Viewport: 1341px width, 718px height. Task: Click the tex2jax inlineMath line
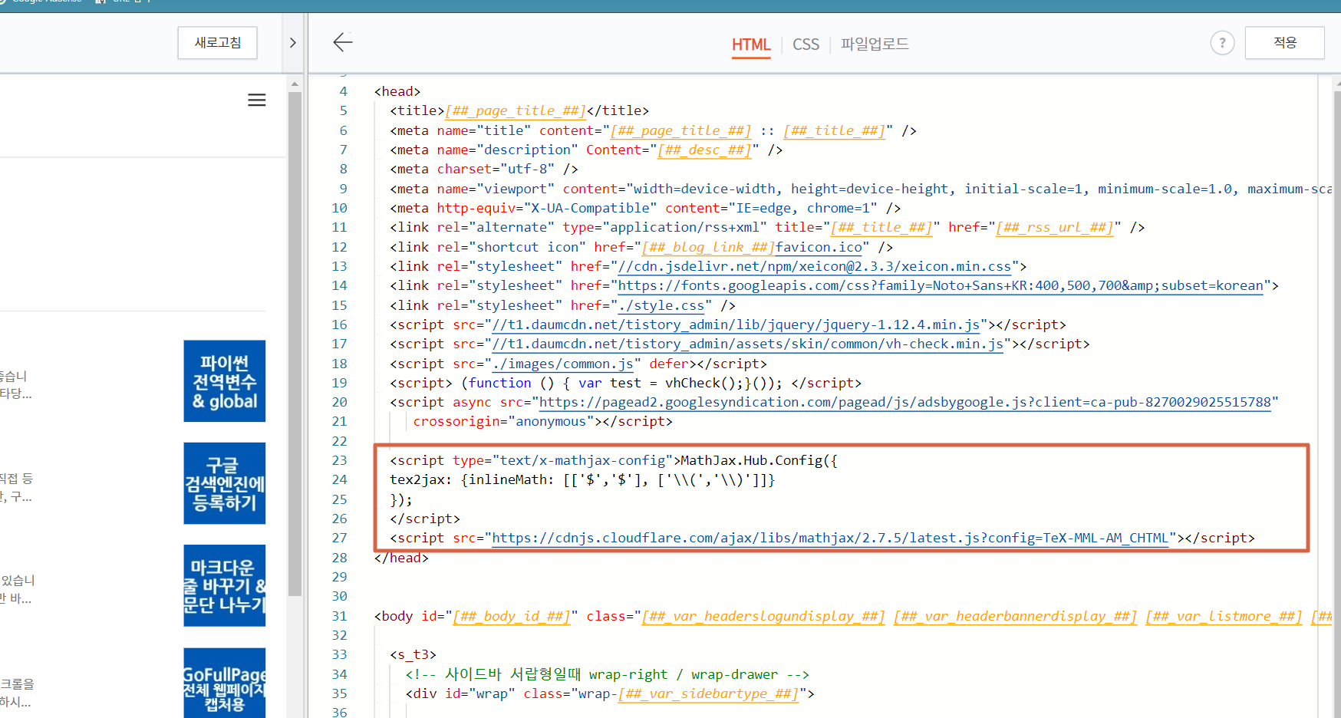(x=582, y=479)
